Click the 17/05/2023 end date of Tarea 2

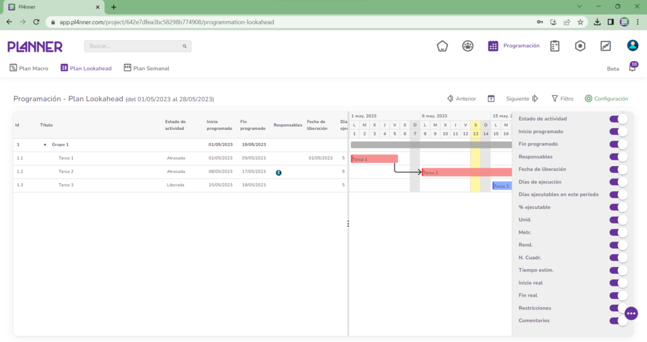tap(254, 172)
